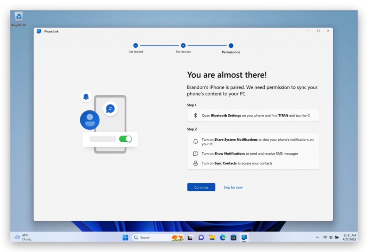Open the clock showing 11:11 AM
Screen dimensions: 368x252
(350, 237)
